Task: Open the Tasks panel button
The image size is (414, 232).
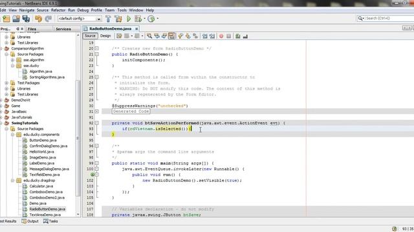Action: (x=50, y=221)
